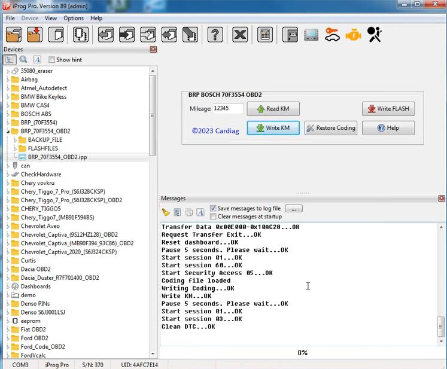This screenshot has width=447, height=369.
Task: Expand the Airbag folder node
Action: click(x=8, y=80)
